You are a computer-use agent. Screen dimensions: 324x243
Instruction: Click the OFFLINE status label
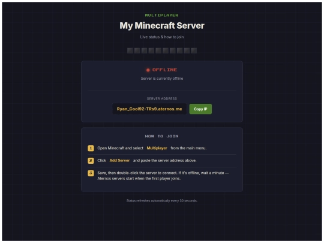[x=164, y=70]
